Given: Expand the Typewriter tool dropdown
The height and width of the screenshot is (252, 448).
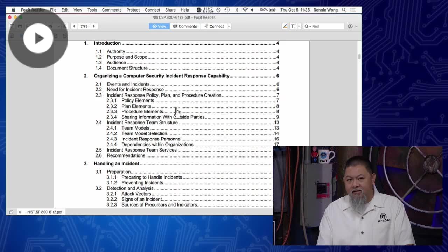Looking at the screenshot, I should (299, 26).
